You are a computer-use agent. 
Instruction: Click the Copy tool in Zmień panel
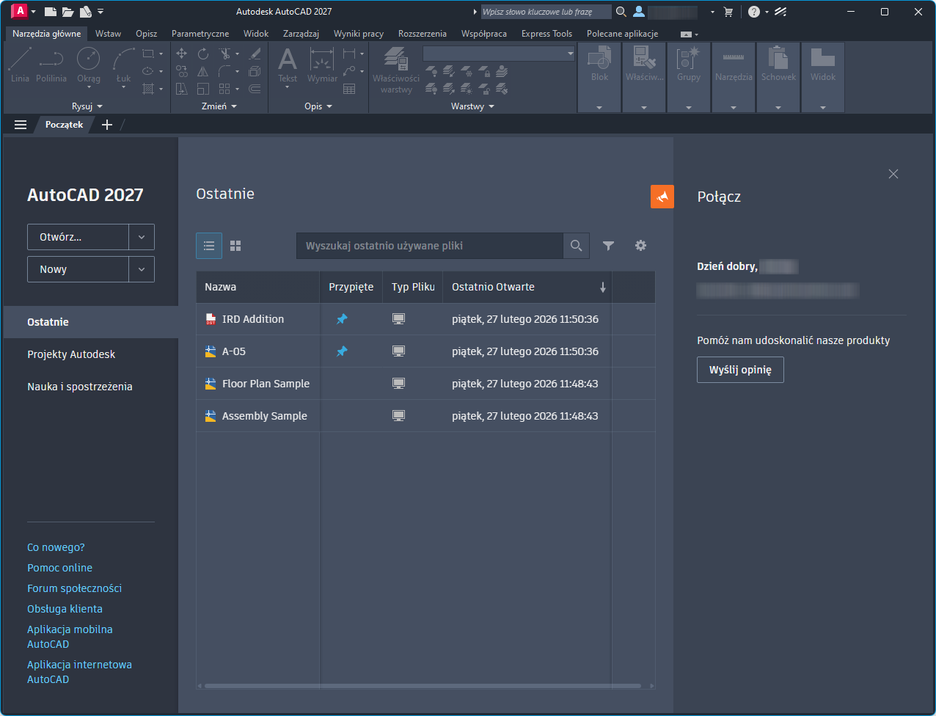coord(182,71)
